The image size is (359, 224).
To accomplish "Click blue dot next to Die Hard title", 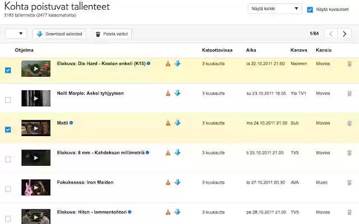I will (x=149, y=63).
